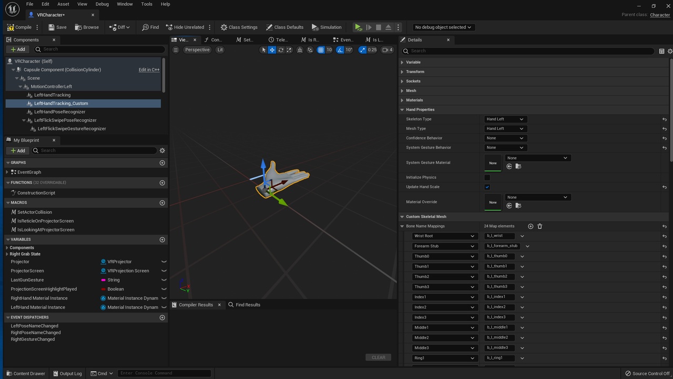The height and width of the screenshot is (379, 673).
Task: Toggle rotation snapping angle icon
Action: 340,50
